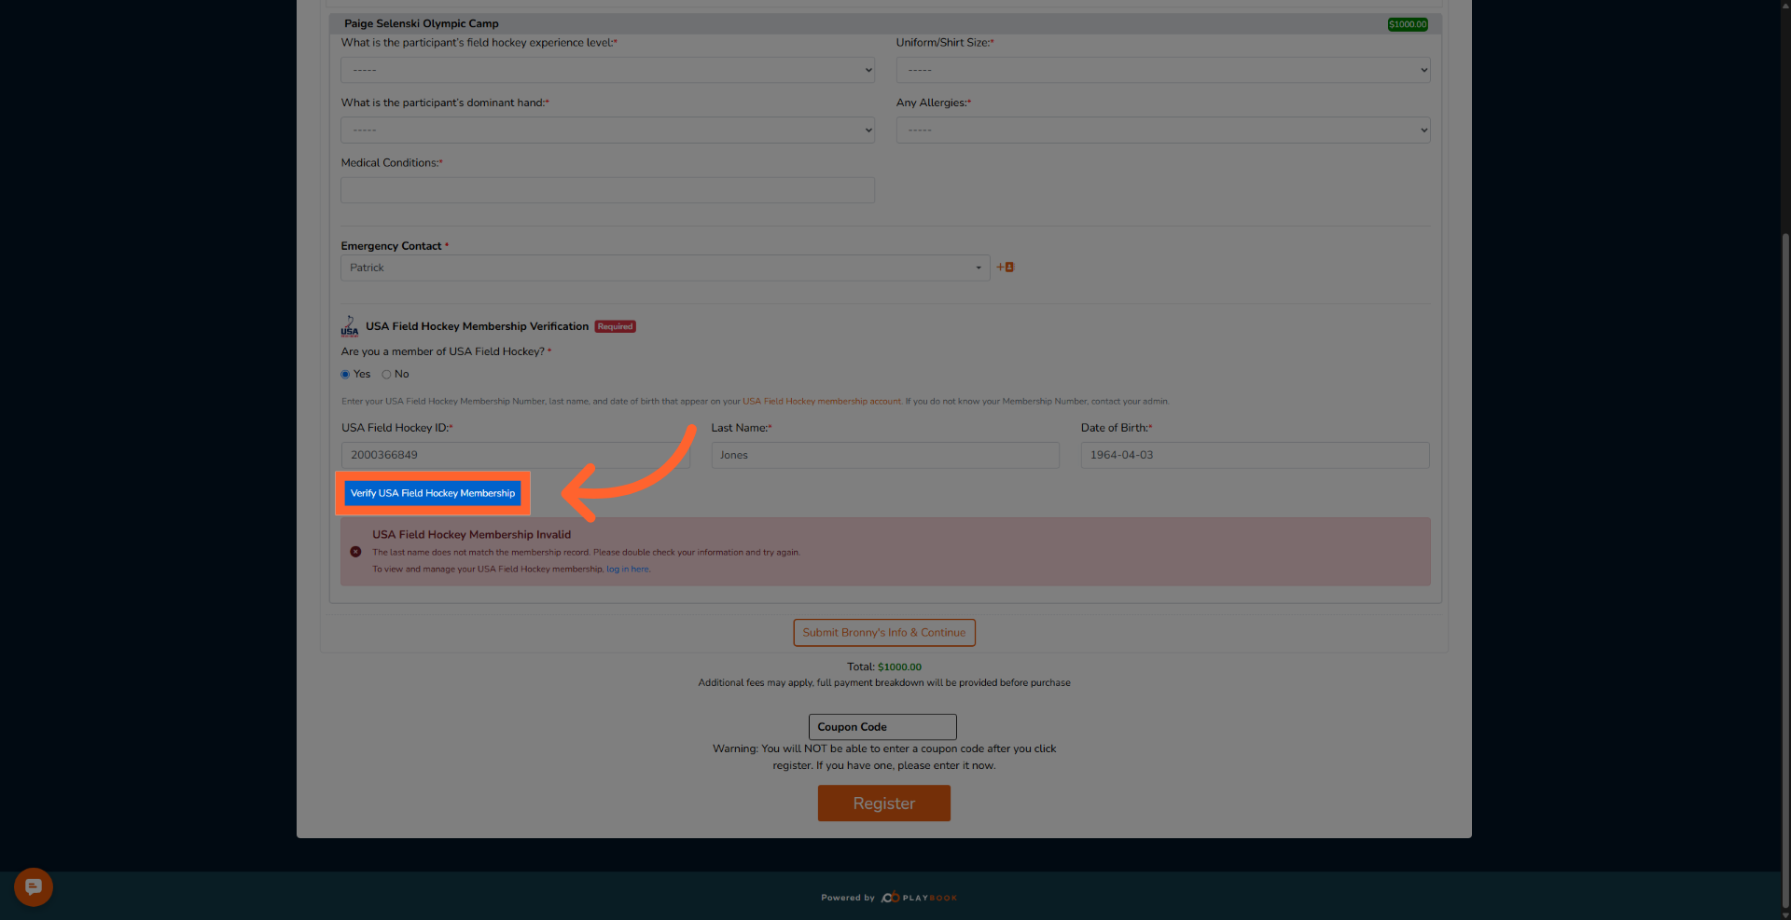Click the Playbook logo in footer

(x=919, y=898)
